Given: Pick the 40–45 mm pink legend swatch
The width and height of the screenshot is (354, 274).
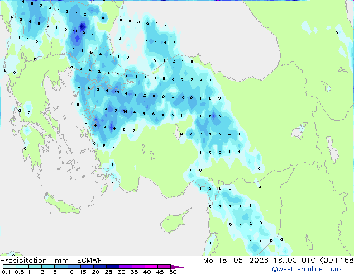Looking at the screenshot, I should (151, 267).
